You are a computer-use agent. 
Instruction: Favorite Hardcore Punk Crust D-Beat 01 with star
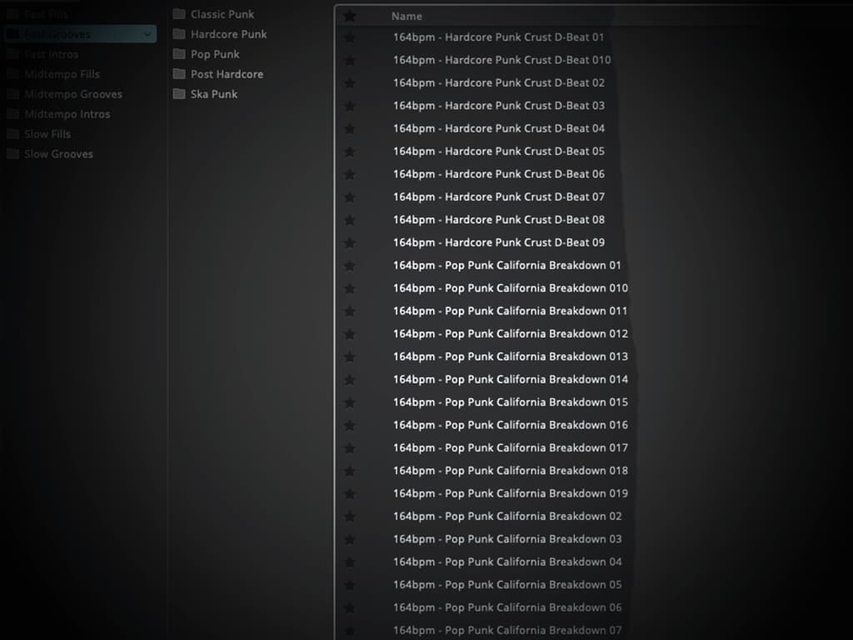pos(350,37)
